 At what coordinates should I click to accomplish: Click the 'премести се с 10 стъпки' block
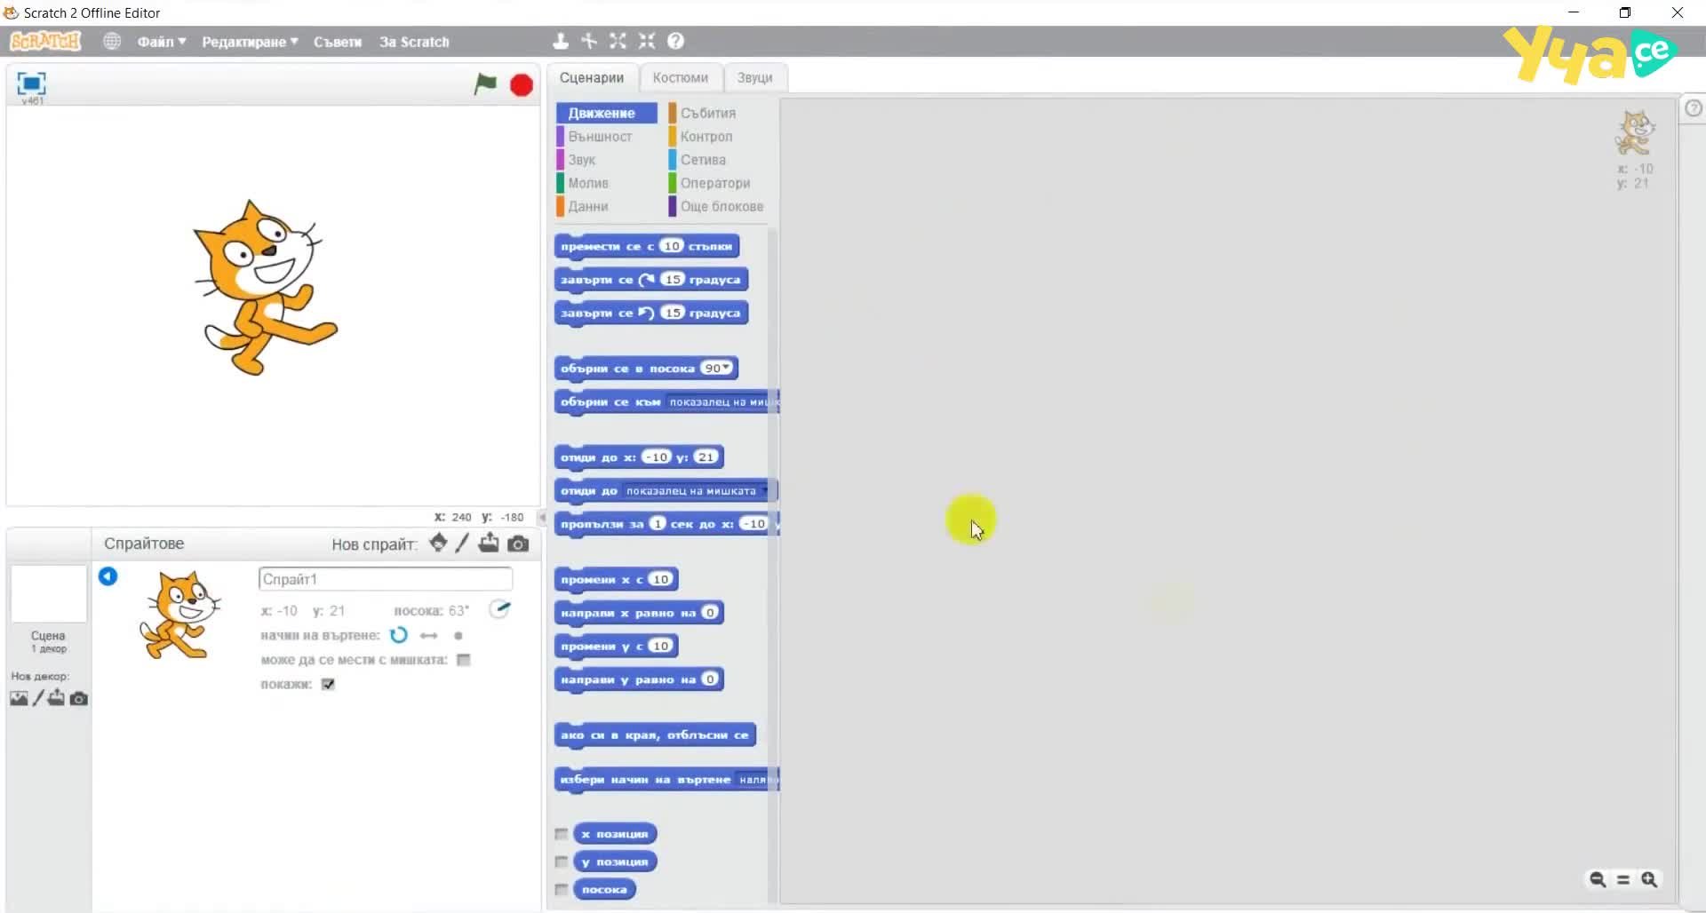pyautogui.click(x=647, y=246)
